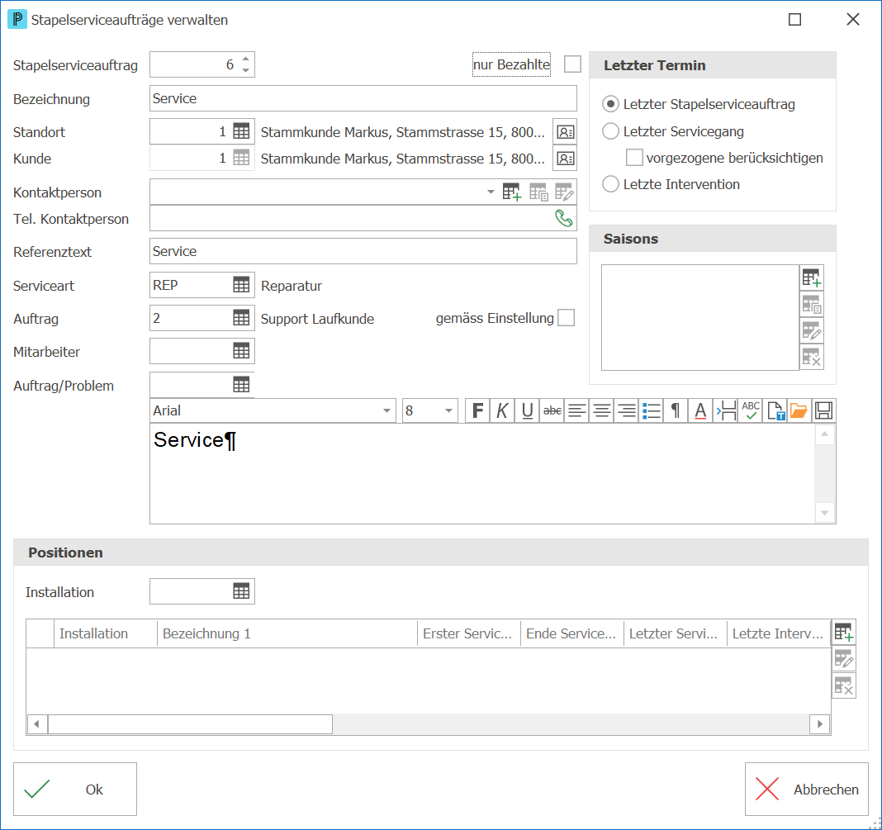
Task: Click the Bold F formatting icon
Action: pos(477,411)
